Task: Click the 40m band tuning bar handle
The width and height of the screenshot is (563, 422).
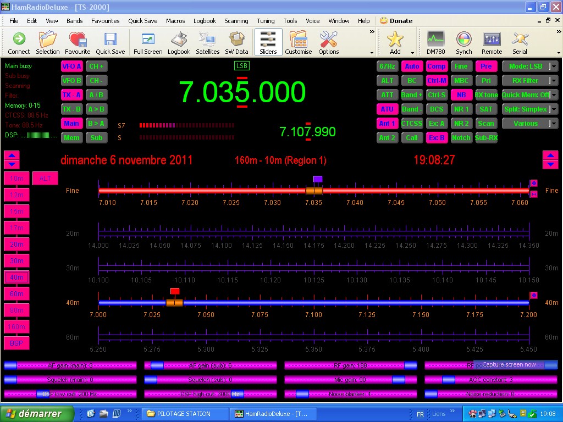Action: point(174,303)
